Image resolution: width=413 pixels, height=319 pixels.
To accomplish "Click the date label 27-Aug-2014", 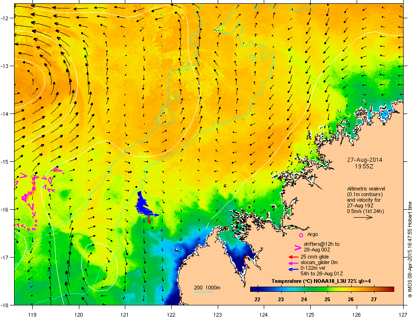I will coord(365,160).
